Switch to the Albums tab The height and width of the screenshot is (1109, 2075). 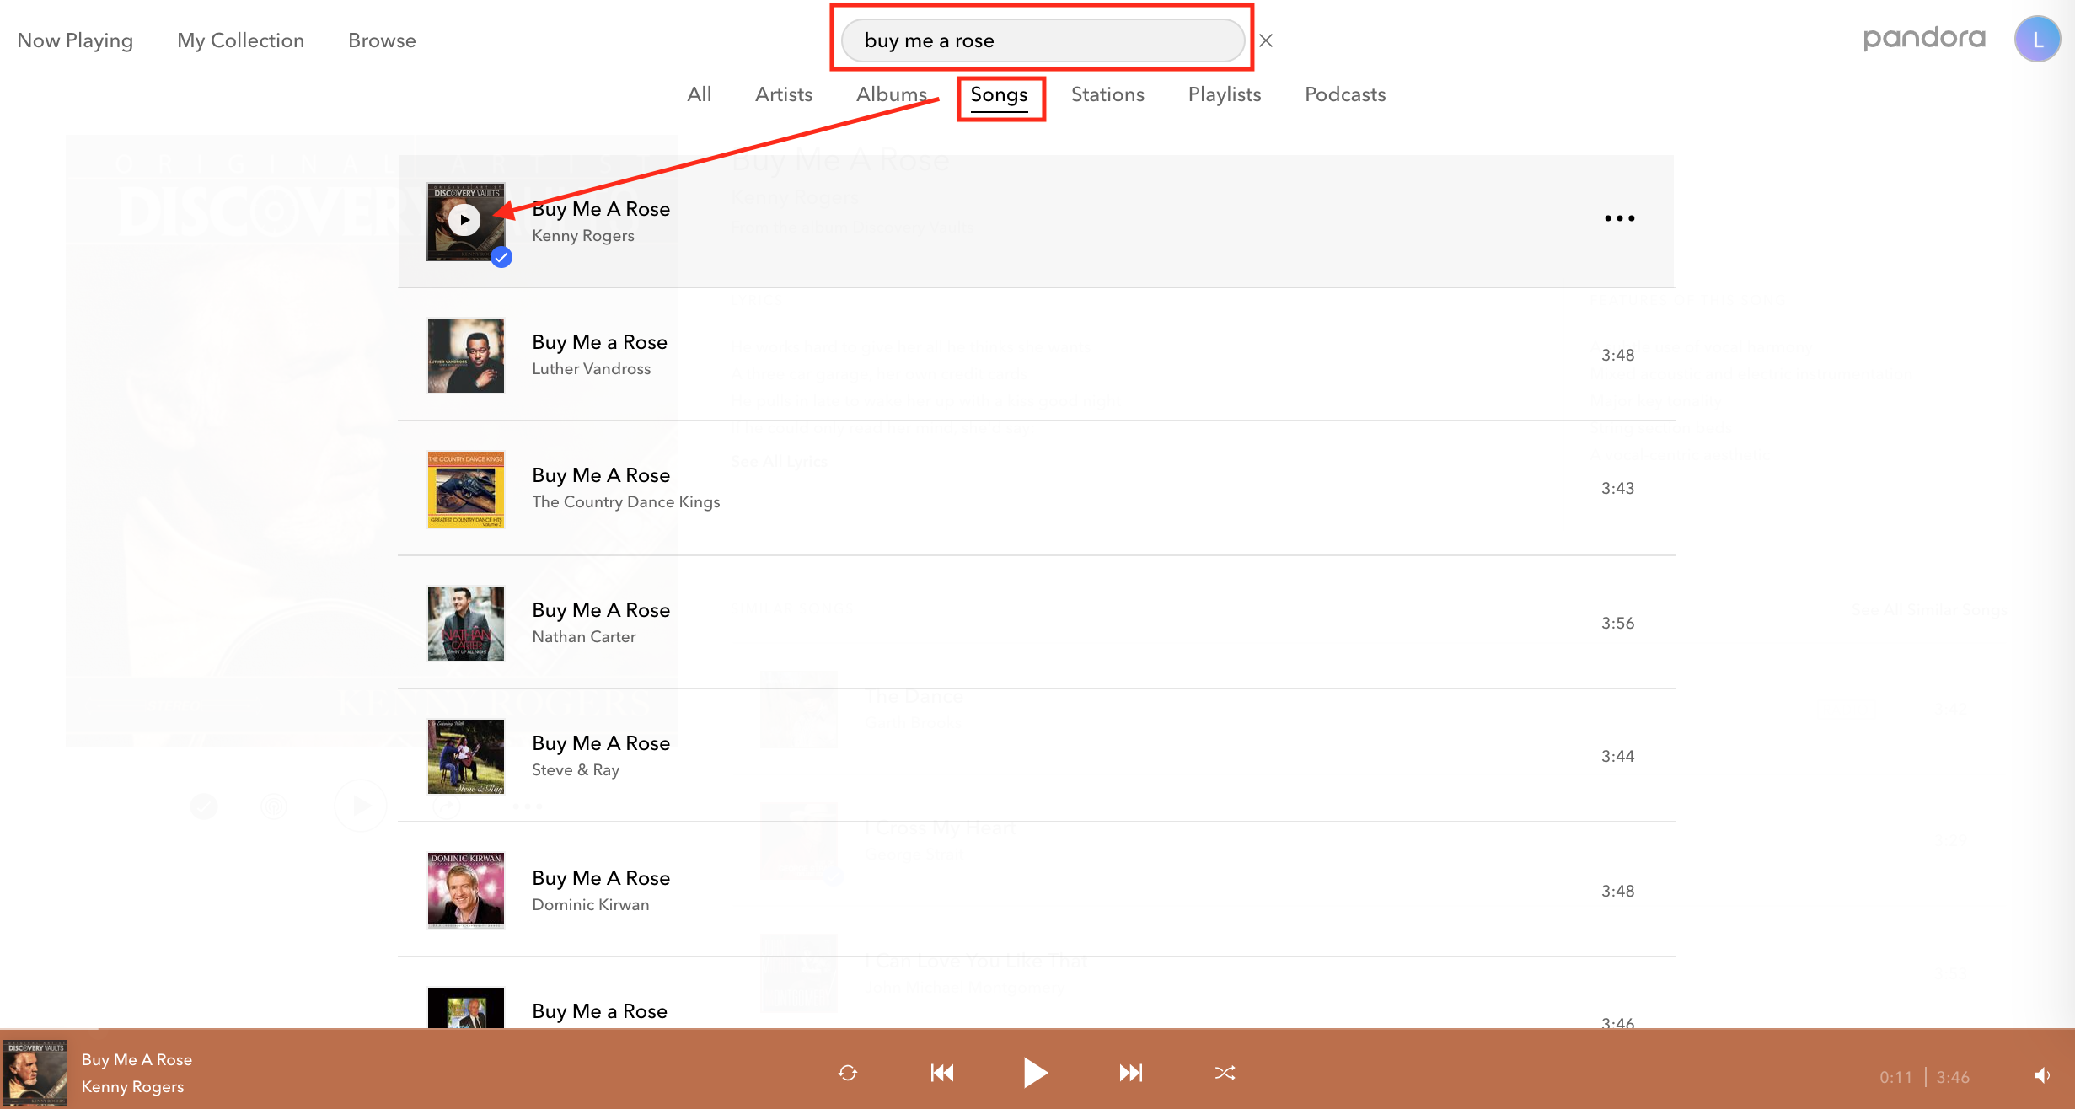891,94
